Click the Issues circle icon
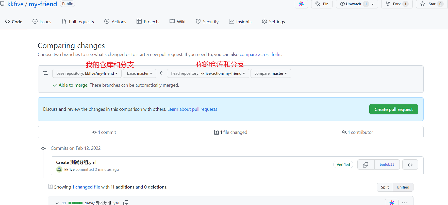This screenshot has width=448, height=205. 35,21
